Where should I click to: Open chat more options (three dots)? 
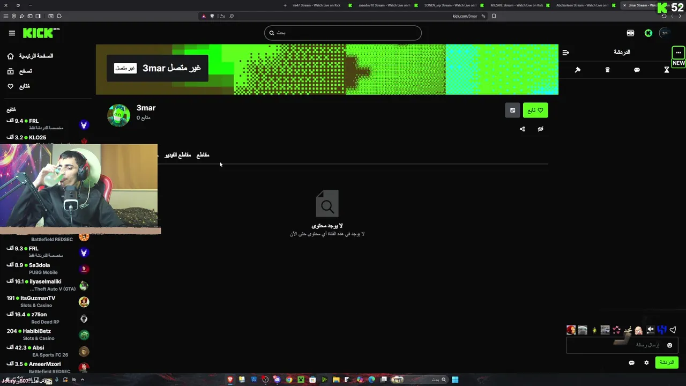[x=678, y=53]
